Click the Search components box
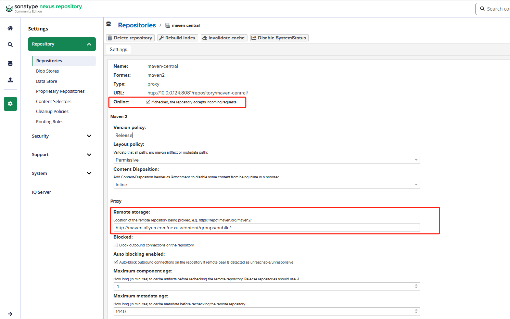Screen dimensions: 510x319 coord(493,9)
